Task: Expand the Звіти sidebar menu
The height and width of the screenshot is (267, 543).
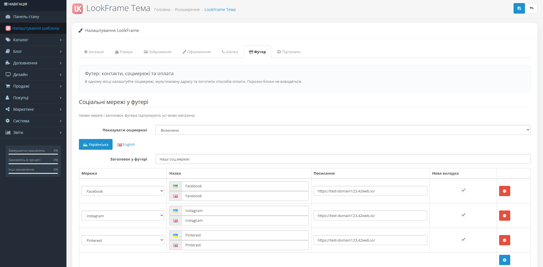Action: (x=33, y=133)
